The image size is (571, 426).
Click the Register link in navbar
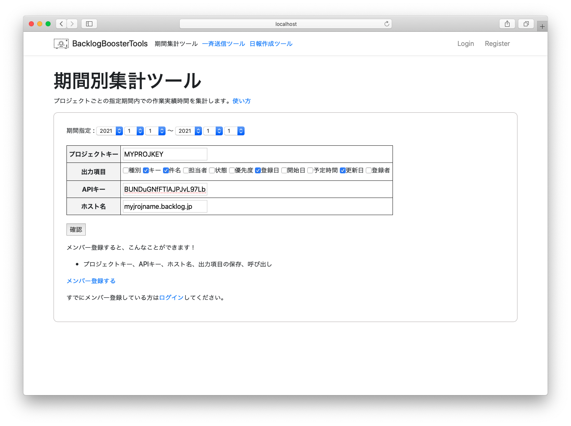[x=497, y=44]
